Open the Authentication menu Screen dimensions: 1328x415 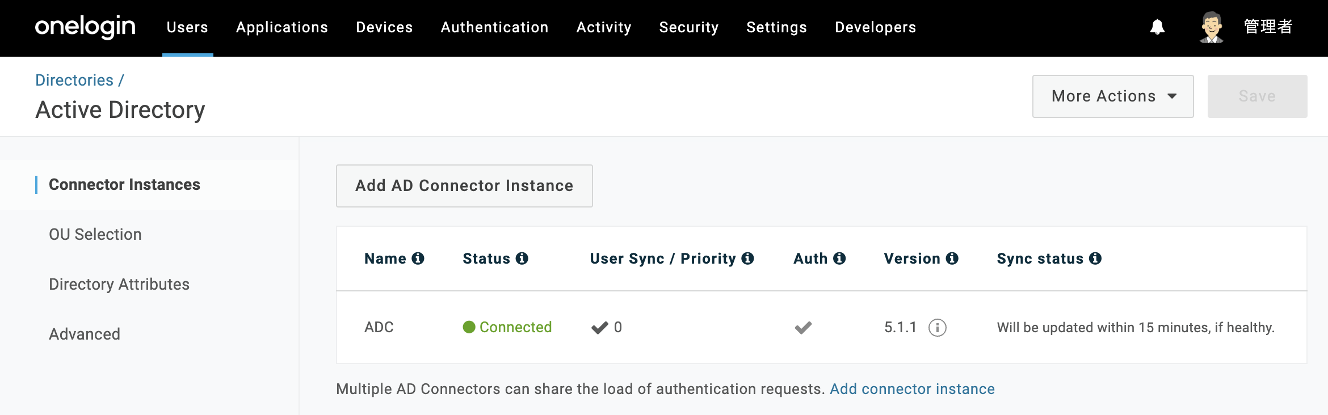click(494, 27)
